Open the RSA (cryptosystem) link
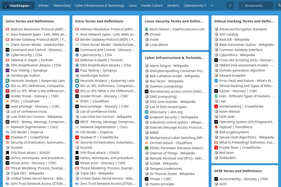Viewport: 281px width, 187px height. click(x=234, y=132)
